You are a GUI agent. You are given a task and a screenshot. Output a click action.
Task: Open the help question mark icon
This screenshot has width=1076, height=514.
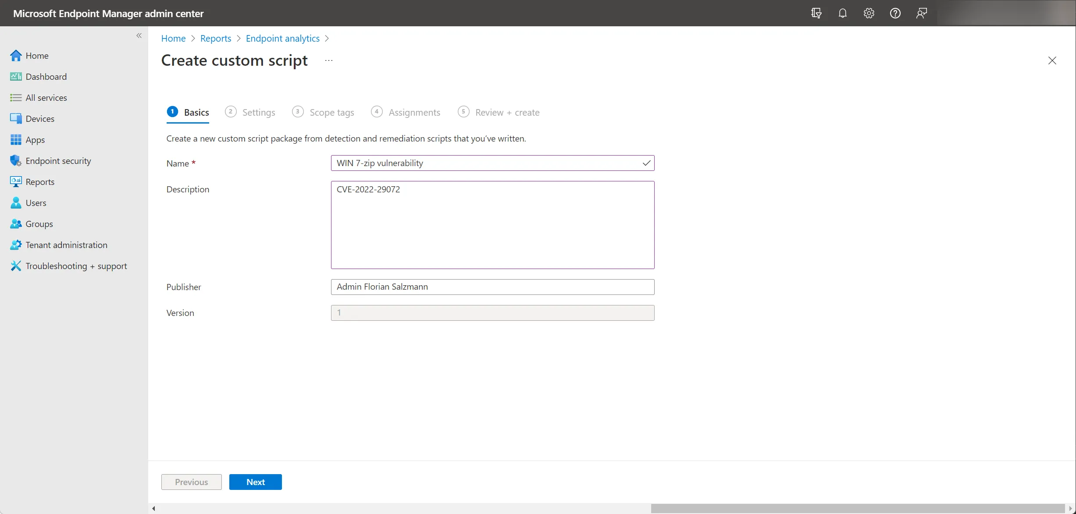coord(895,13)
